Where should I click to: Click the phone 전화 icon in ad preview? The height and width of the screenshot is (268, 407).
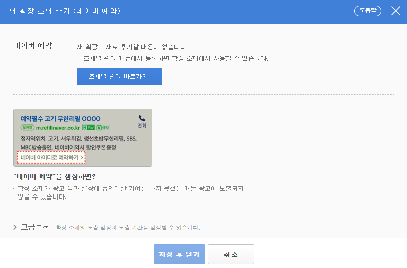click(141, 121)
